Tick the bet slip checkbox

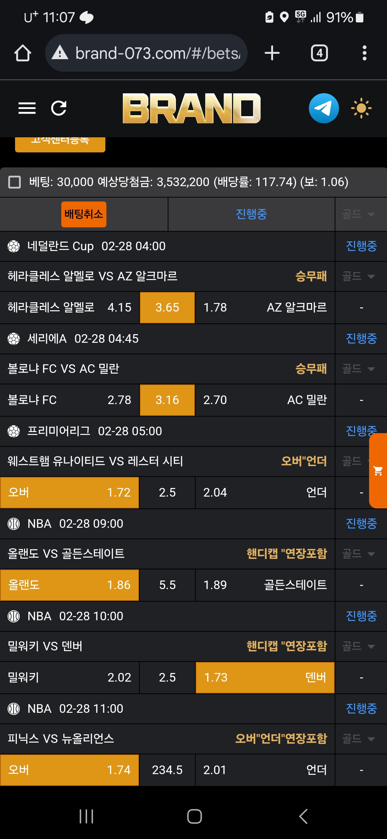point(15,182)
